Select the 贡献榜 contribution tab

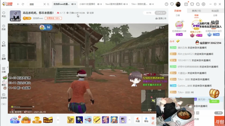(x=177, y=11)
